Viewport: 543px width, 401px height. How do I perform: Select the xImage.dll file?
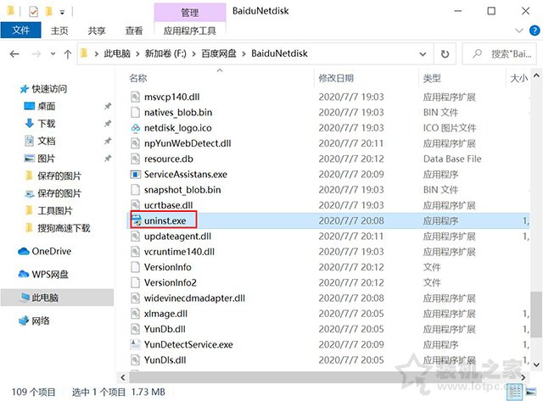point(165,314)
